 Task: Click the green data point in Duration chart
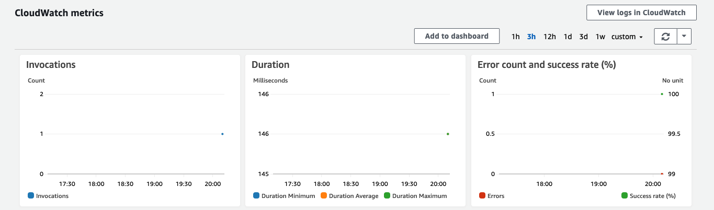(448, 134)
